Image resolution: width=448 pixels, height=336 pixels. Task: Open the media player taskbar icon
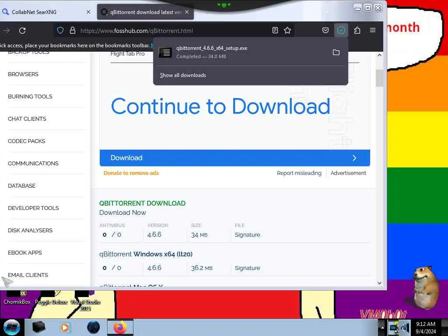[x=65, y=327]
